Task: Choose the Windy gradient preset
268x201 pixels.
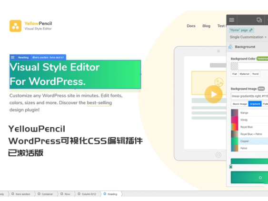Action: (x=249, y=120)
